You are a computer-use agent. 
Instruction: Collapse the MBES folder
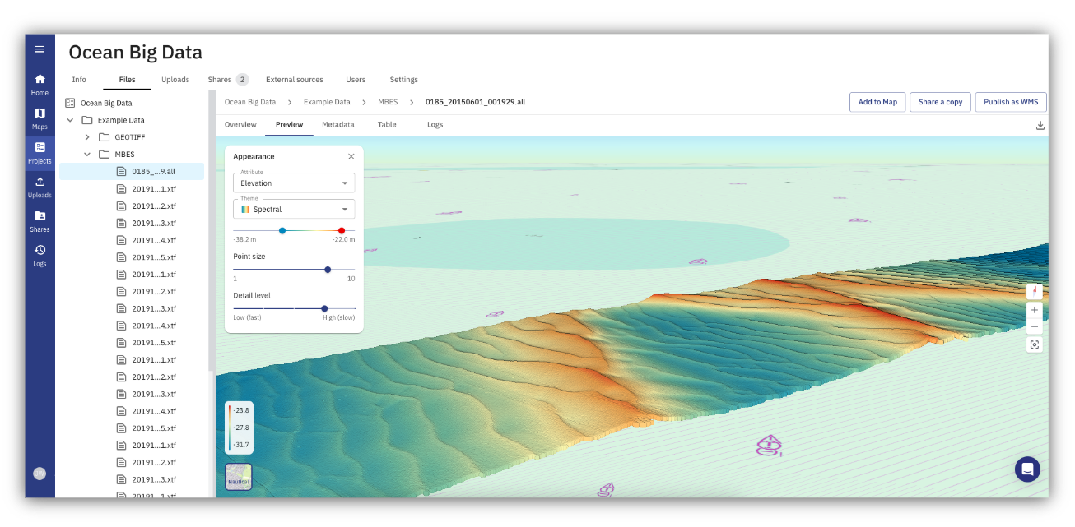point(86,154)
